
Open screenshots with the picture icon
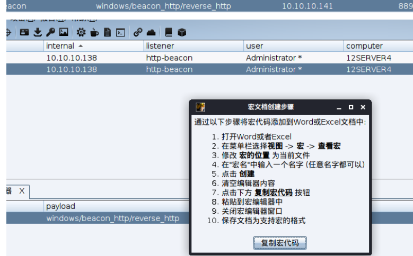64,32
